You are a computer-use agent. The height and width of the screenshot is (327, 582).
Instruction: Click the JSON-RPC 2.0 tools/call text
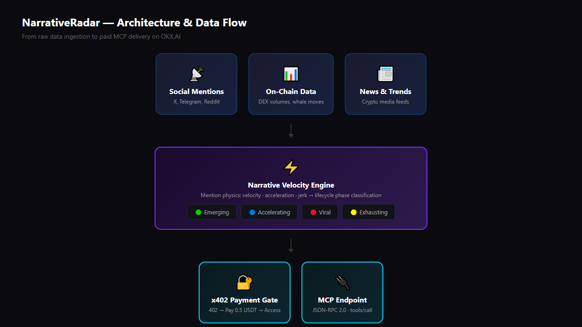click(342, 310)
